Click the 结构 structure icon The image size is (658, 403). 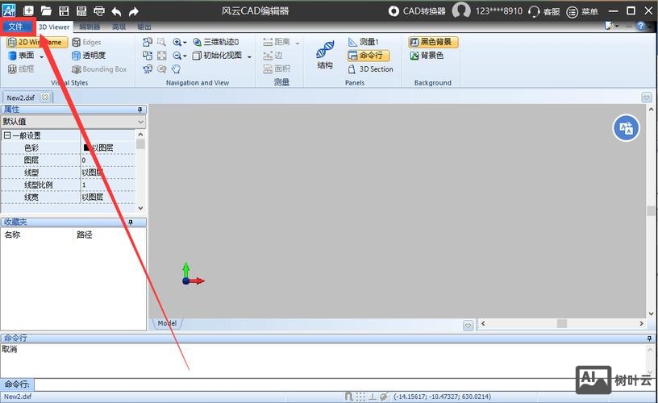[325, 55]
